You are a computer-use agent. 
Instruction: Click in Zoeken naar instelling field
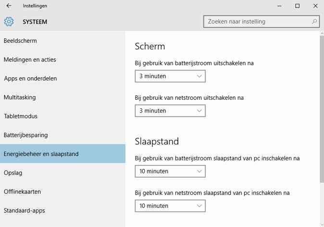[x=257, y=22]
